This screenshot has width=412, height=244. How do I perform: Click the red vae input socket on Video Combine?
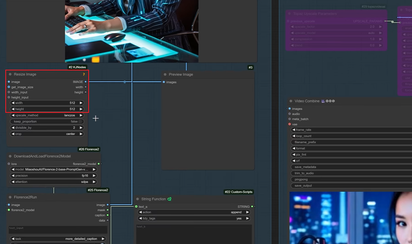click(x=290, y=124)
